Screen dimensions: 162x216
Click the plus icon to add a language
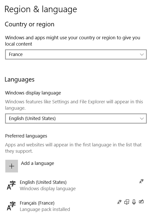pyautogui.click(x=12, y=166)
